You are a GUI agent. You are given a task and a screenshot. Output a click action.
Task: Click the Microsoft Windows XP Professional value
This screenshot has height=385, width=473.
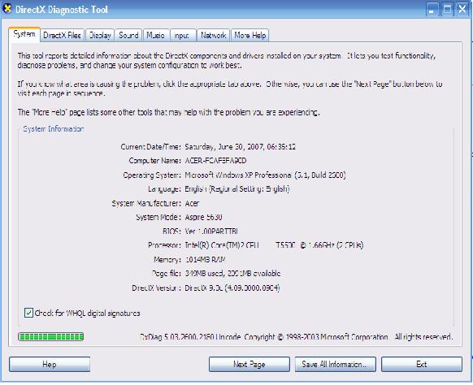click(x=265, y=175)
